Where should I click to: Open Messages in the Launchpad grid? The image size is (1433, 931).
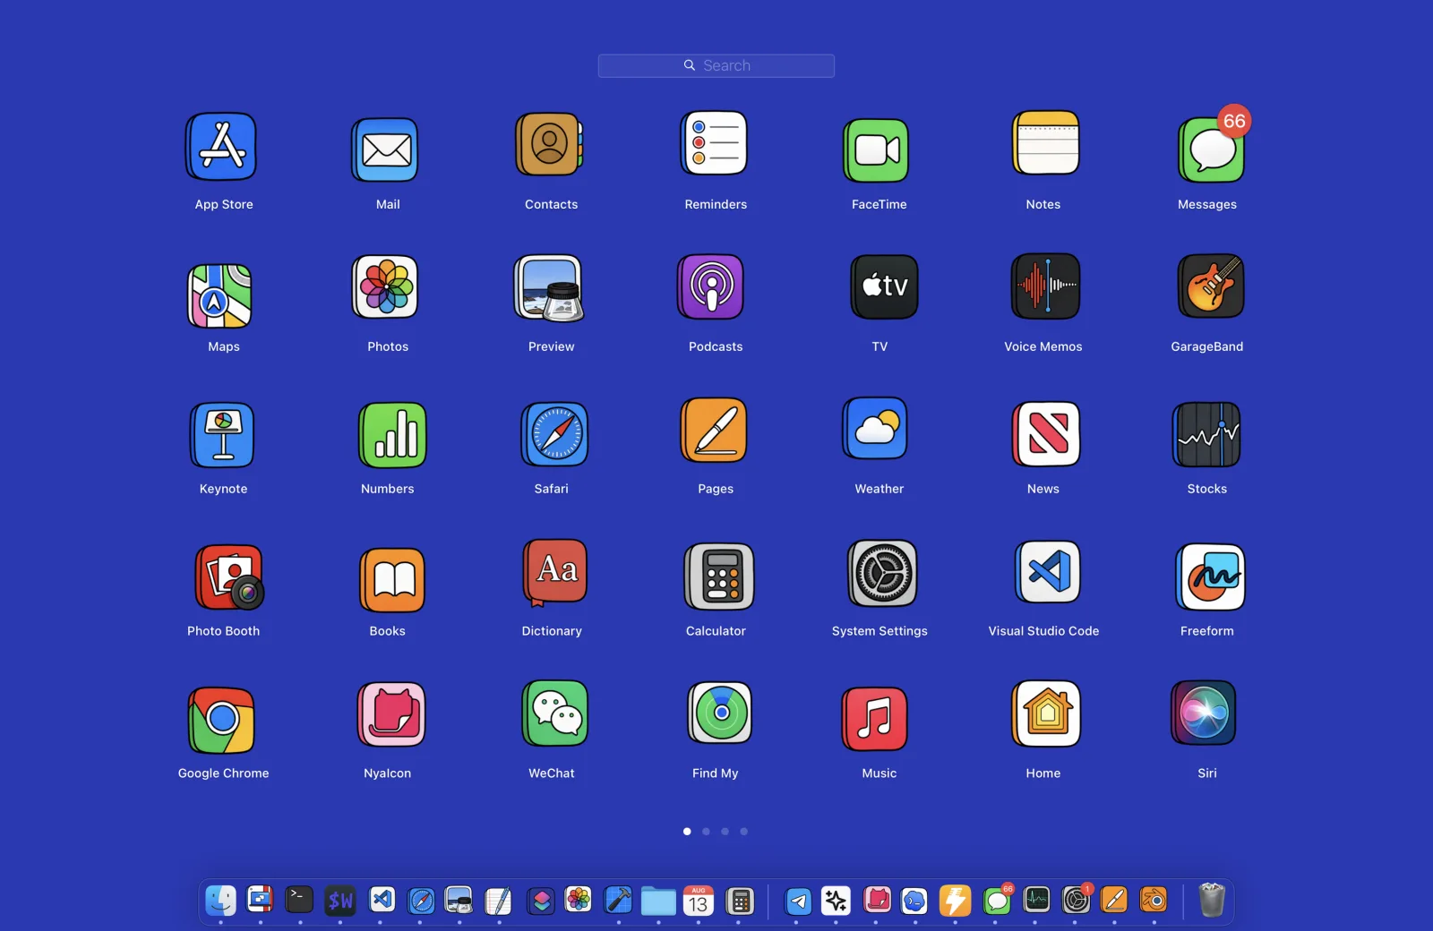tap(1212, 149)
